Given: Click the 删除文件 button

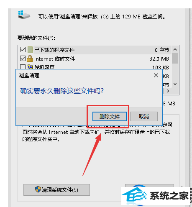Looking at the screenshot, I should coord(110,116).
